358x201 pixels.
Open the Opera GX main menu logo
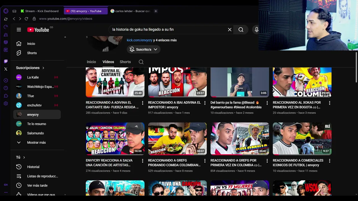[6, 11]
